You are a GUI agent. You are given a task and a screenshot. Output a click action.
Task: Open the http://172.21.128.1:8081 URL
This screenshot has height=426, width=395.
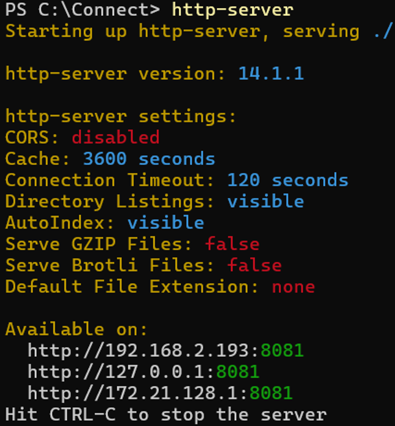coord(160,393)
